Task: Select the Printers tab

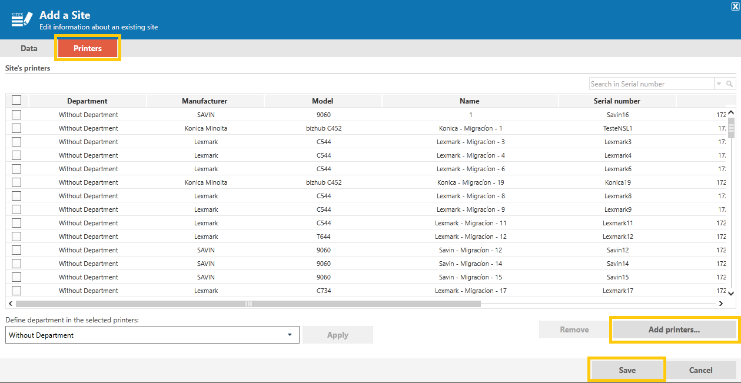Action: pos(88,48)
